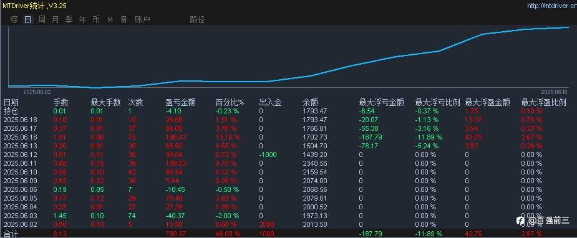Open the 币 currency tab
Viewport: 577px width, 238px height.
coord(96,20)
